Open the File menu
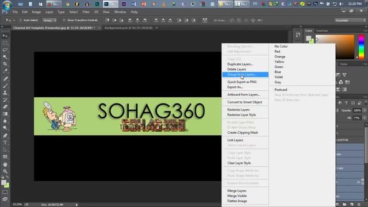The image size is (368, 207). 15,11
